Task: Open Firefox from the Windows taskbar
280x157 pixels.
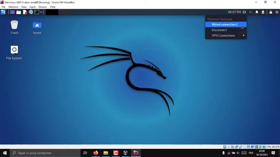Action: tap(96, 153)
